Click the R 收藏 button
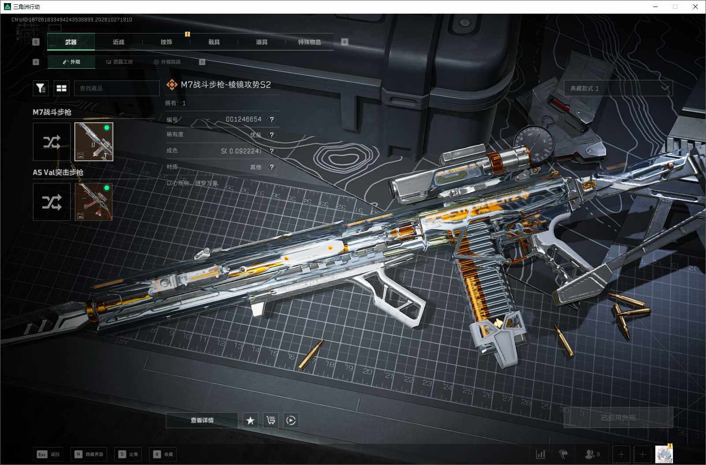Viewport: 706px width, 465px height. [x=163, y=454]
